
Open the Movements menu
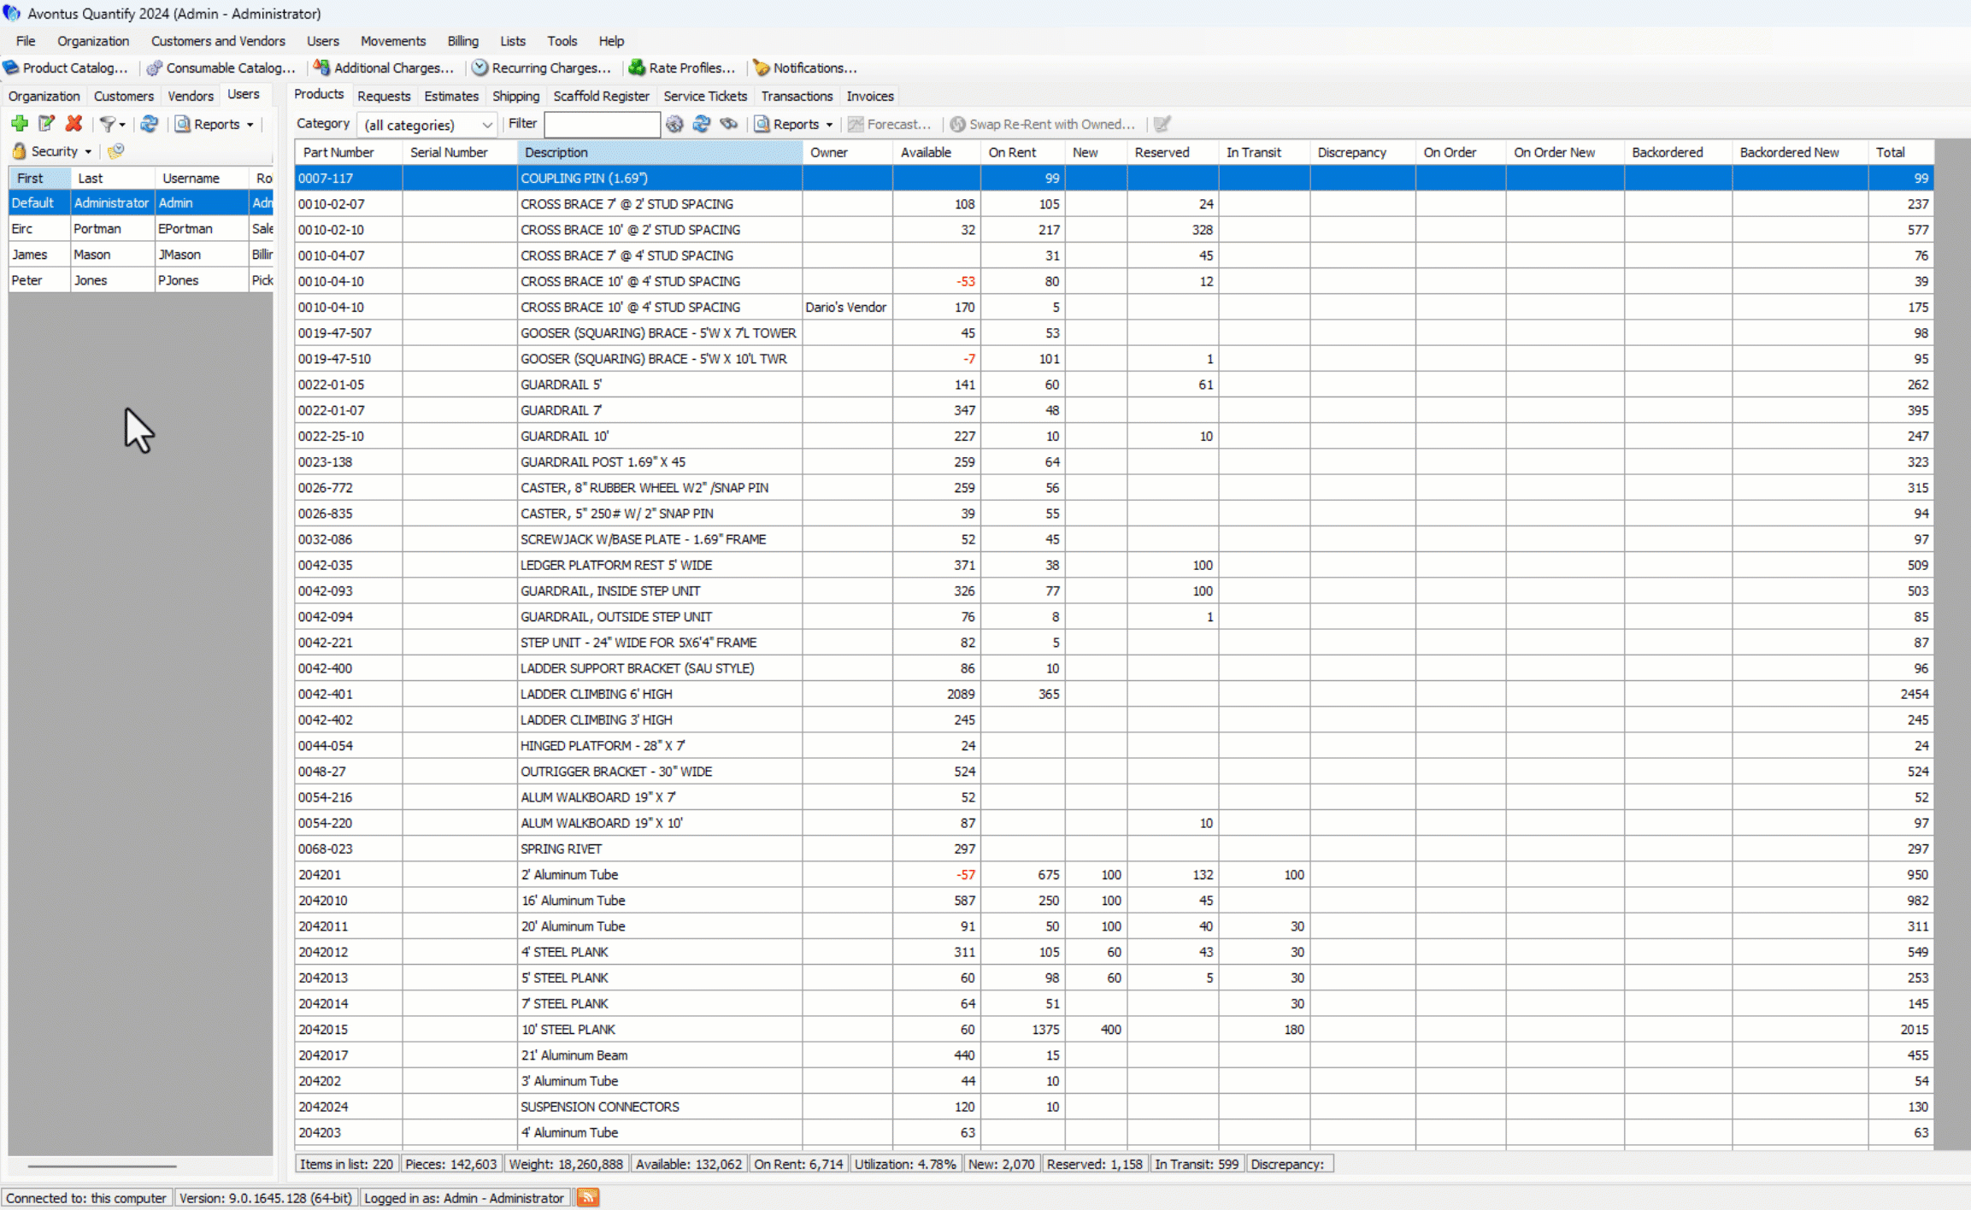(x=392, y=41)
